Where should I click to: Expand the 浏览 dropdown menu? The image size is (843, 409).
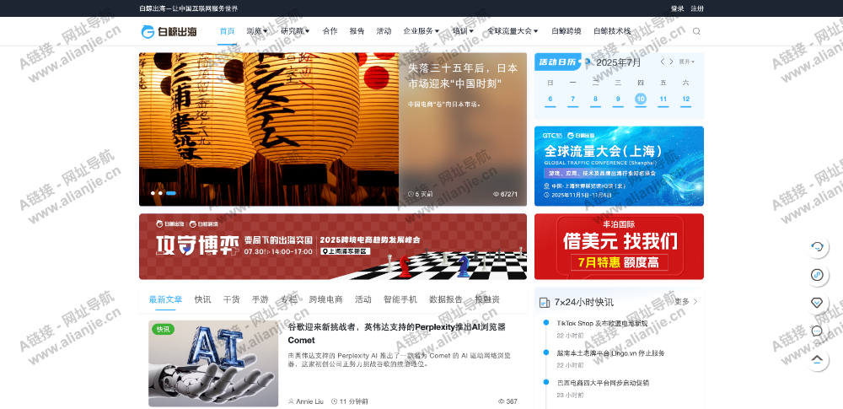tap(257, 31)
